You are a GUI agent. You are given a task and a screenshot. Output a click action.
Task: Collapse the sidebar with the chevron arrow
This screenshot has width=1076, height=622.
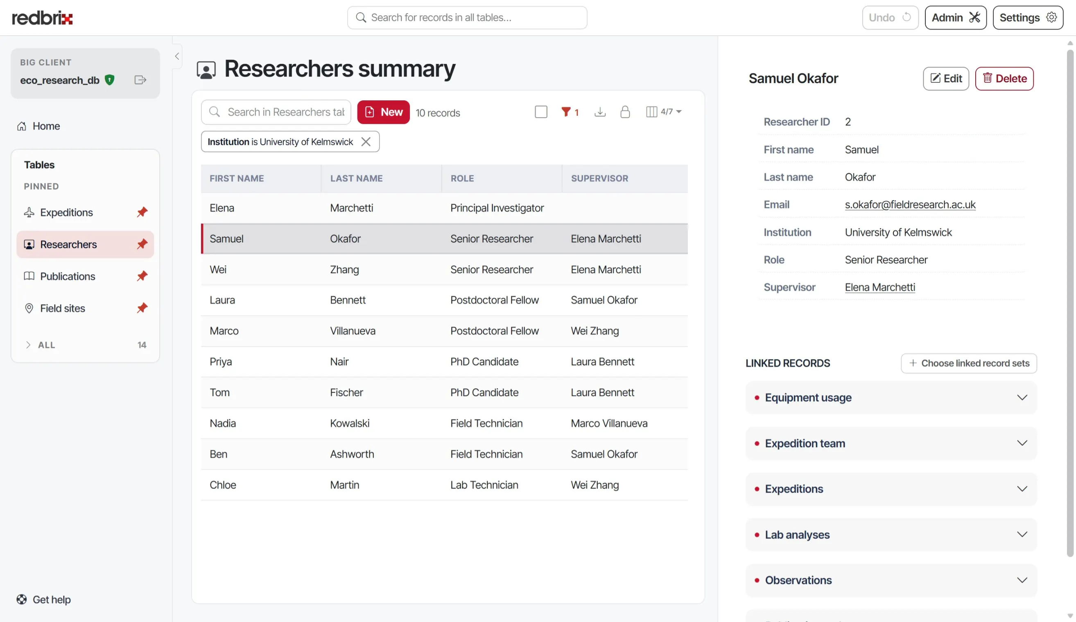click(177, 56)
